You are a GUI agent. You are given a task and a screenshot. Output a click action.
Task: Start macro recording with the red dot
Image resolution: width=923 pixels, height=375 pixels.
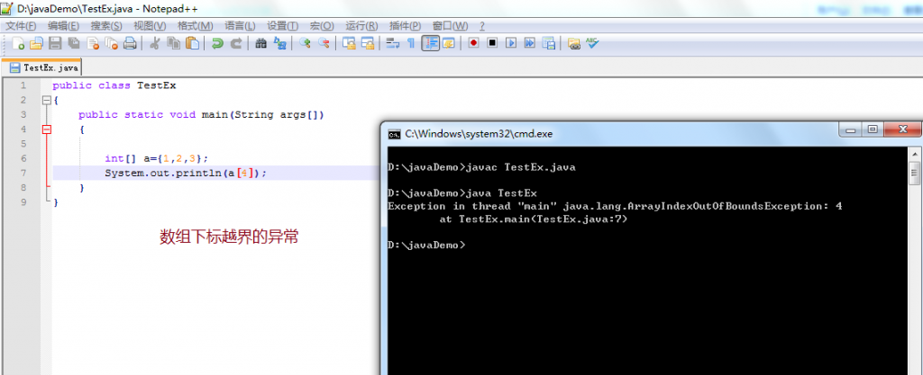click(x=473, y=43)
